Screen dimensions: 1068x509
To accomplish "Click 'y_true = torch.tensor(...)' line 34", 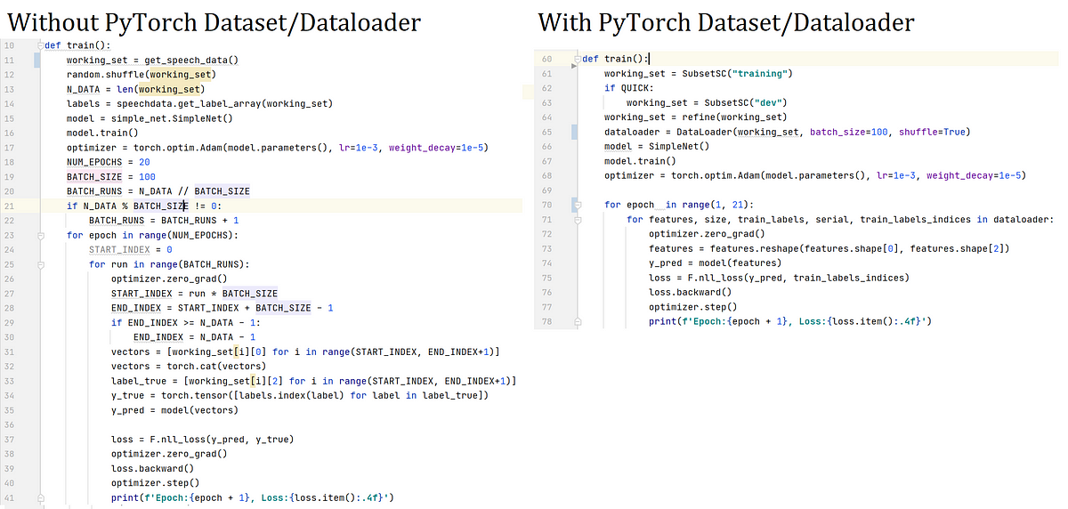I will (x=300, y=395).
